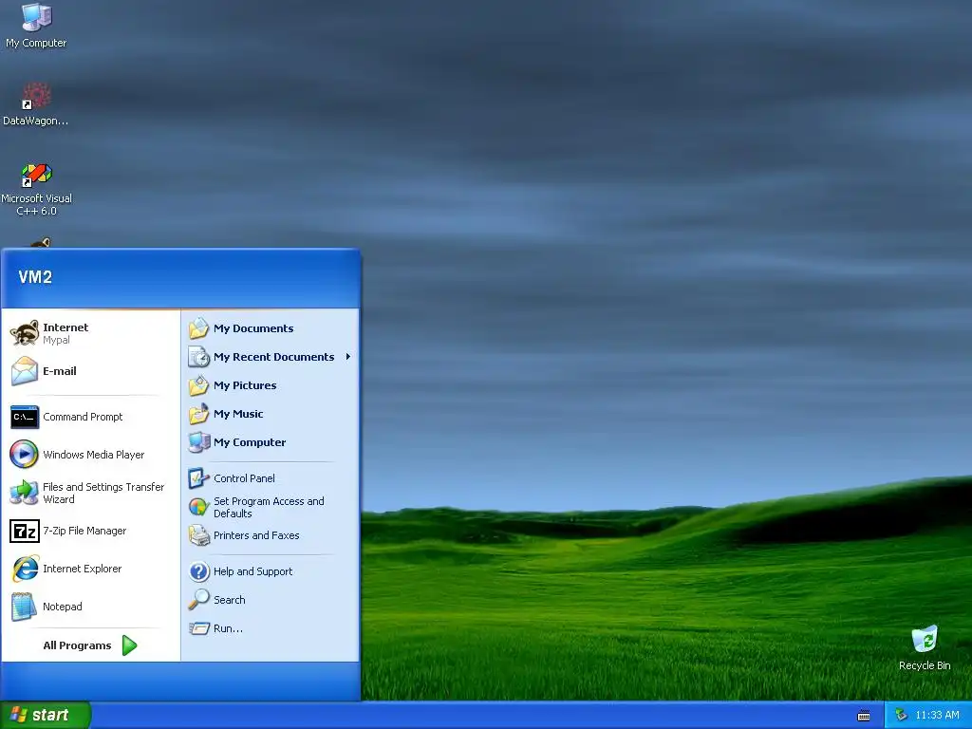Click My Computer desktop icon label
Image resolution: width=972 pixels, height=729 pixels.
(x=36, y=44)
